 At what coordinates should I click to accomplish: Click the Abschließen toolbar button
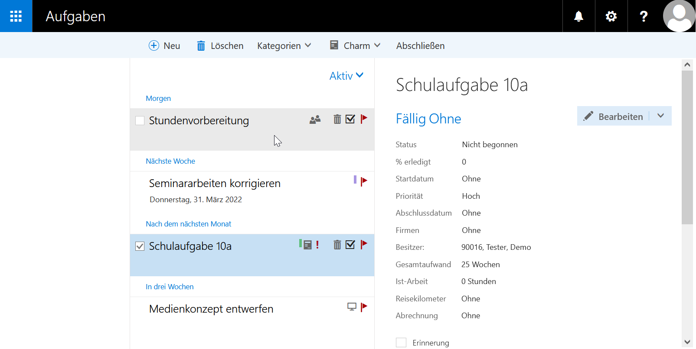click(420, 45)
